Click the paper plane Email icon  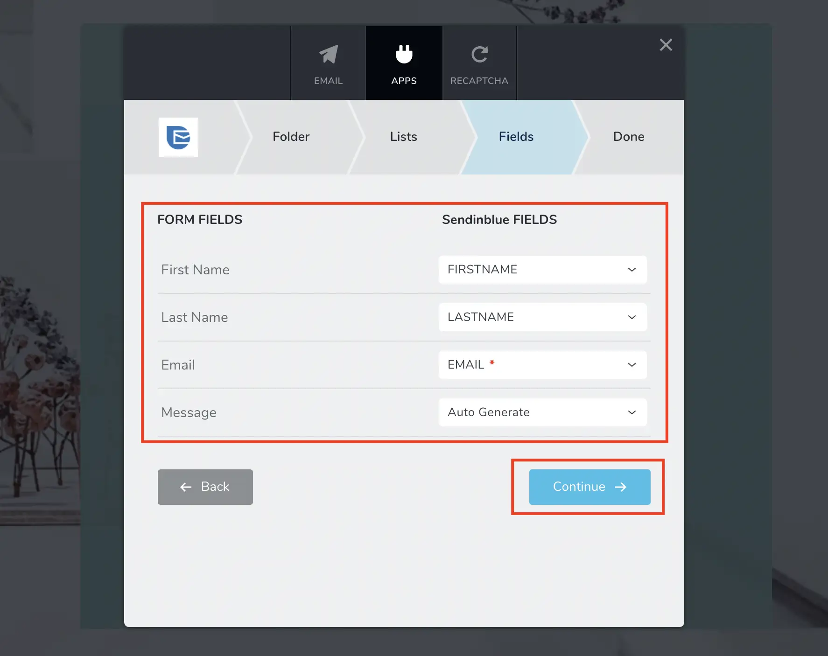coord(328,55)
